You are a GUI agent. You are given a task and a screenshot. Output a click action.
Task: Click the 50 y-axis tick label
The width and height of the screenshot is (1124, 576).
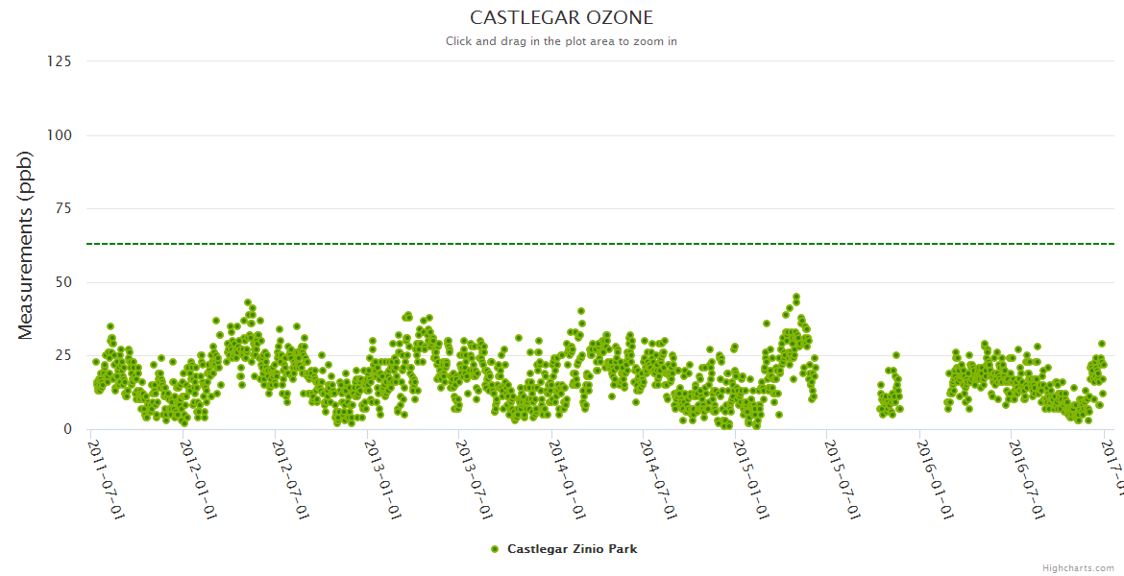click(x=62, y=282)
